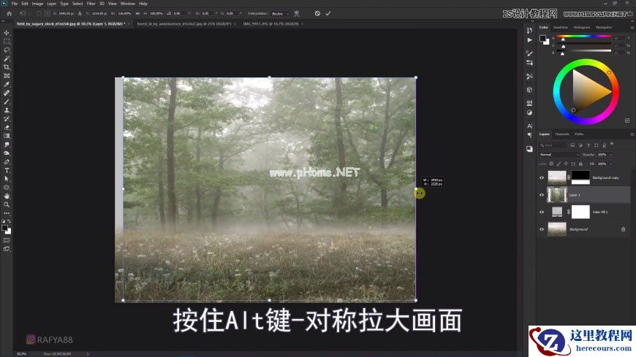
Task: Cancel the transform with the circle-slash icon
Action: (317, 13)
